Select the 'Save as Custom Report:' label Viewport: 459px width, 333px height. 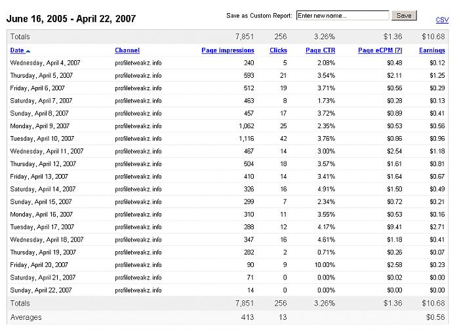pos(259,16)
